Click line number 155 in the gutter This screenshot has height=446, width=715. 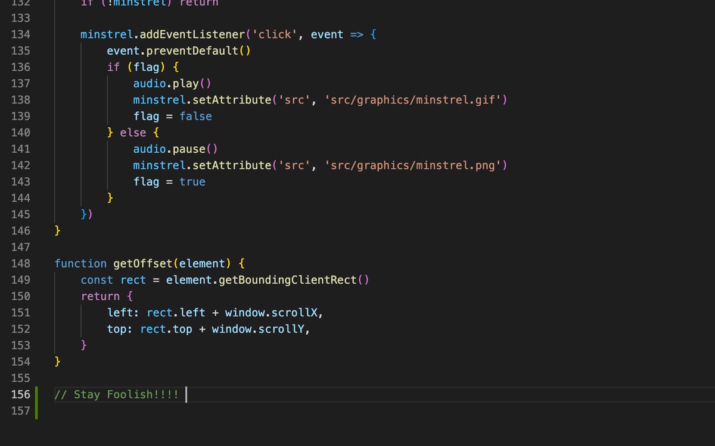[x=20, y=378]
